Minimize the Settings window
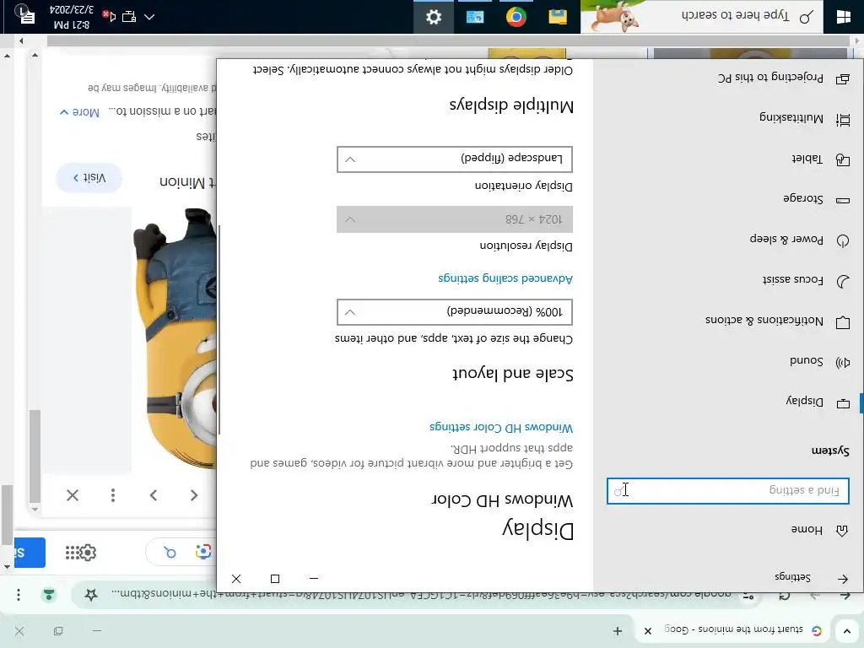 coord(314,578)
